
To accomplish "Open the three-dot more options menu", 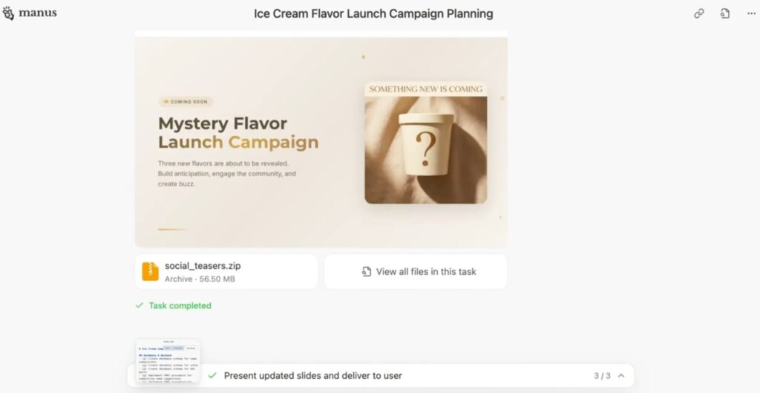I will pyautogui.click(x=751, y=13).
